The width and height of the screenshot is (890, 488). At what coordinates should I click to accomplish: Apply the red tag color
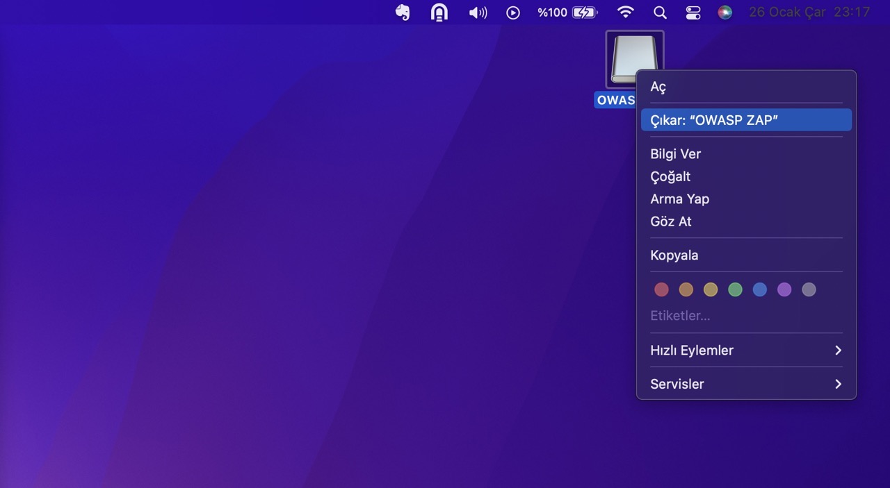662,289
